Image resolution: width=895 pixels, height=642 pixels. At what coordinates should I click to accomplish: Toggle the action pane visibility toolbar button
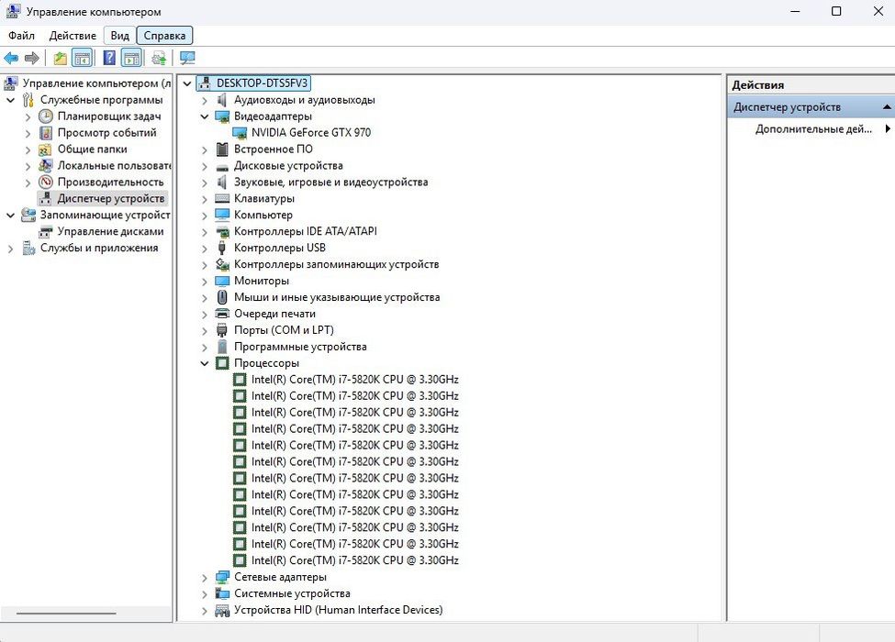point(131,58)
